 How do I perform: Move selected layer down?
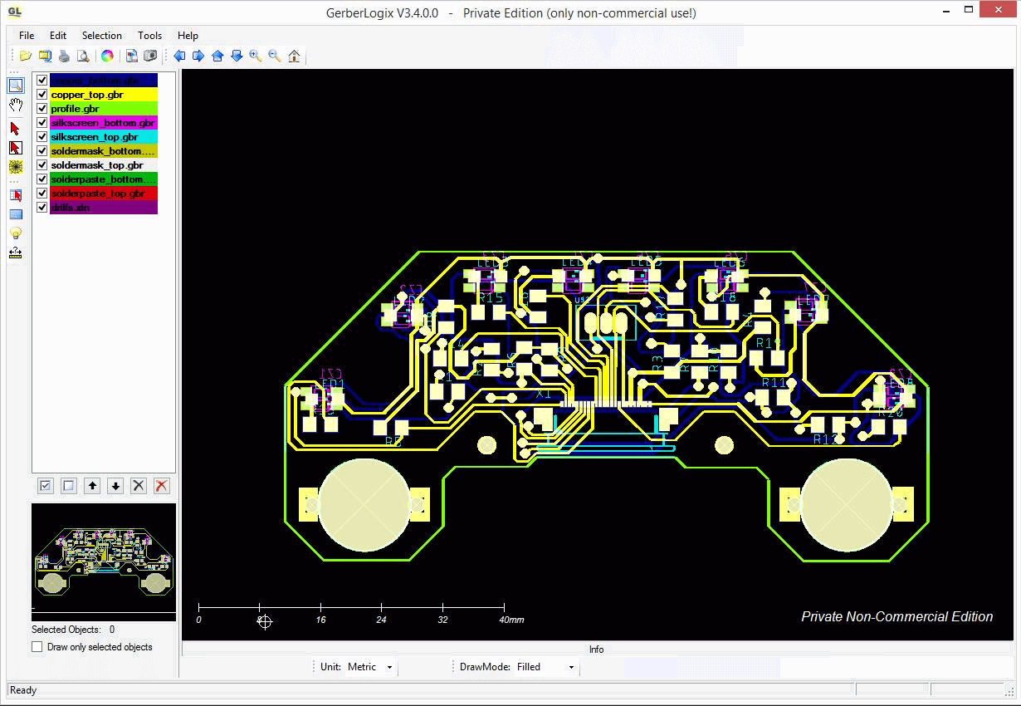tap(115, 486)
